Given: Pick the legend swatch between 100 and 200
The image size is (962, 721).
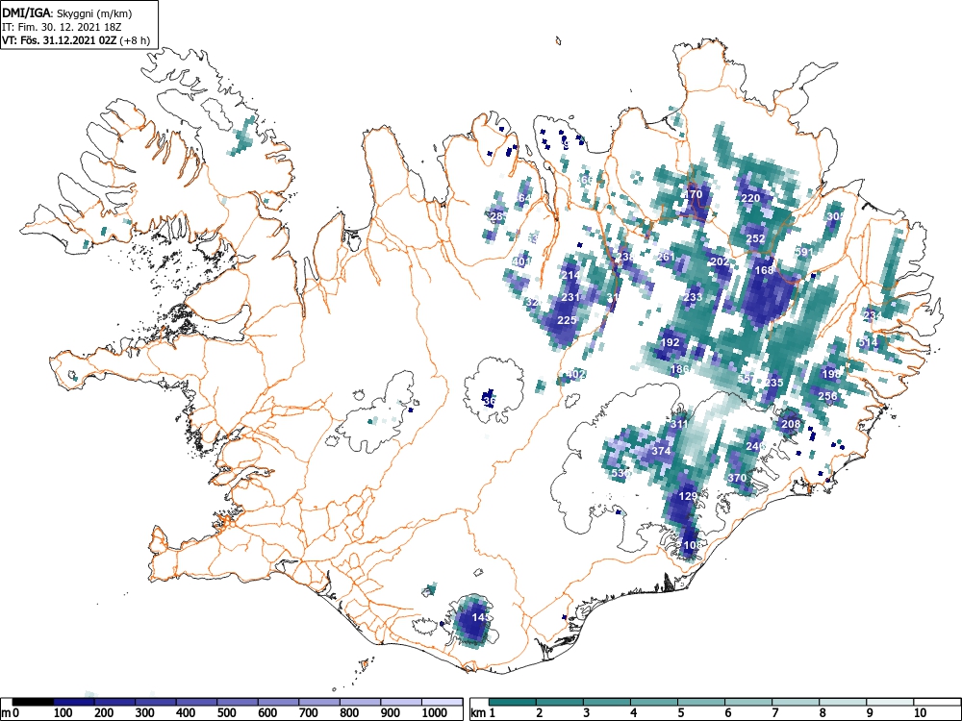Looking at the screenshot, I should [x=74, y=702].
